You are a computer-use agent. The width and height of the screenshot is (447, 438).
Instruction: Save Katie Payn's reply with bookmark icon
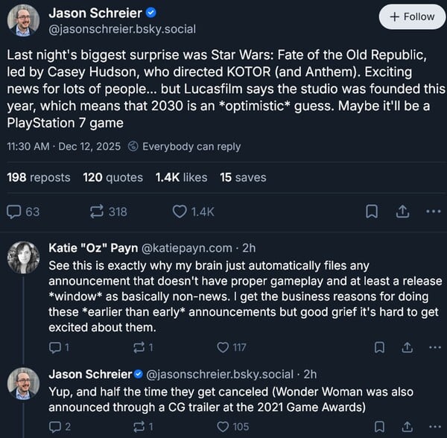(x=379, y=346)
